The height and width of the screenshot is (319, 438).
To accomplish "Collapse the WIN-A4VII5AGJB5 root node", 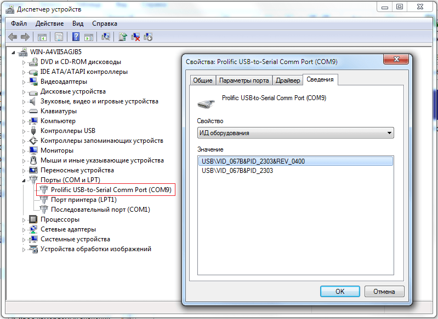I will click(13, 52).
